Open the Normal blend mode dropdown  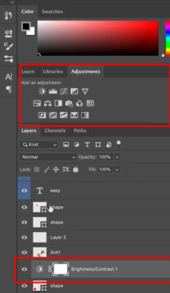click(48, 157)
